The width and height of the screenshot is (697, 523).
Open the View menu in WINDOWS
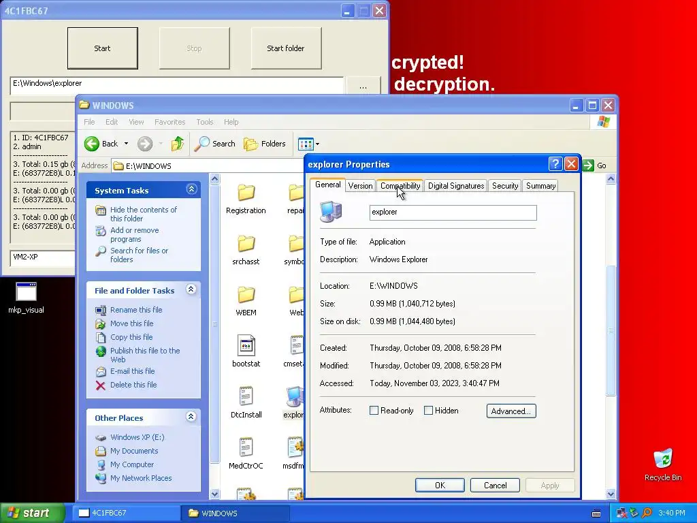pos(136,122)
